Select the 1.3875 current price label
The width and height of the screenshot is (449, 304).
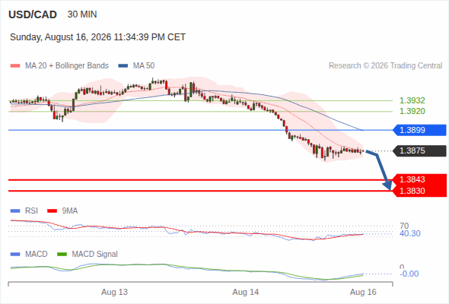point(419,150)
